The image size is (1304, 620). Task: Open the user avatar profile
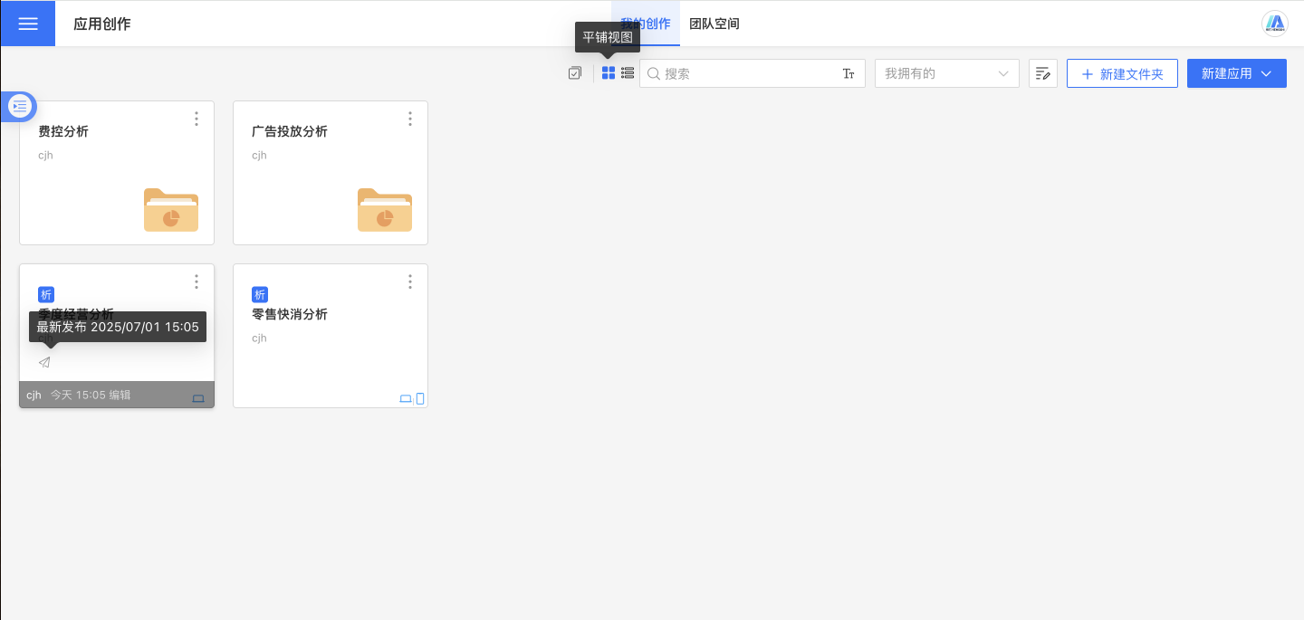pos(1275,24)
